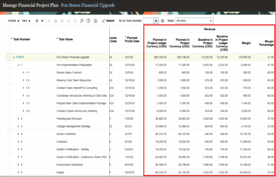
Task: Click the go arrow icon next to task number
Action: (162, 21)
